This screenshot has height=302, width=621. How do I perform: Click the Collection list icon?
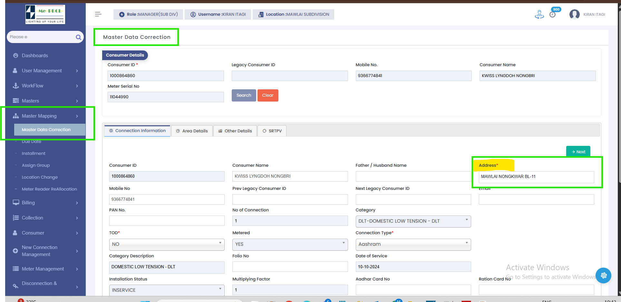tap(15, 218)
